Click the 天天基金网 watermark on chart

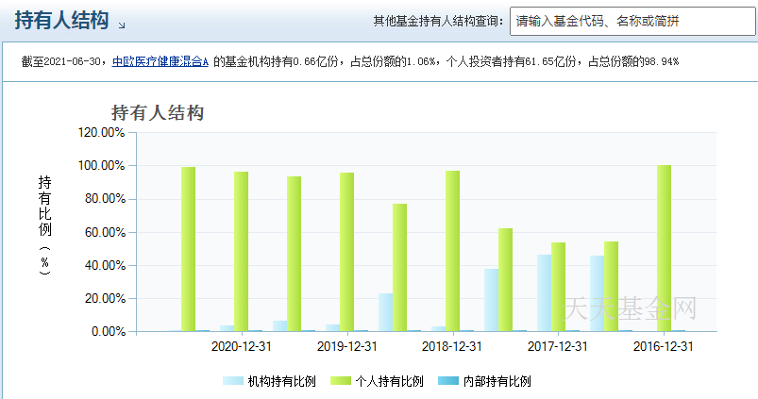[x=630, y=308]
